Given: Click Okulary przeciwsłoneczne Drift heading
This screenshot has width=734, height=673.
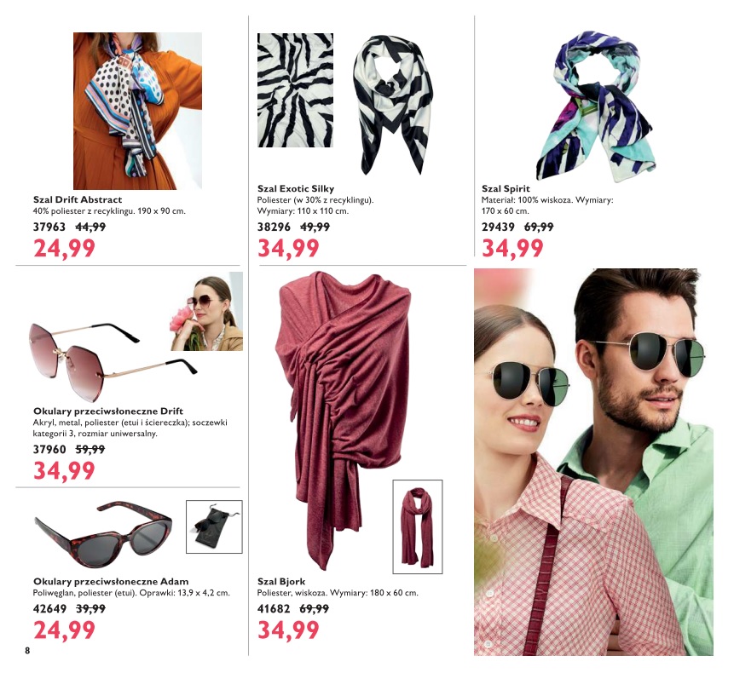Looking at the screenshot, I should [108, 411].
